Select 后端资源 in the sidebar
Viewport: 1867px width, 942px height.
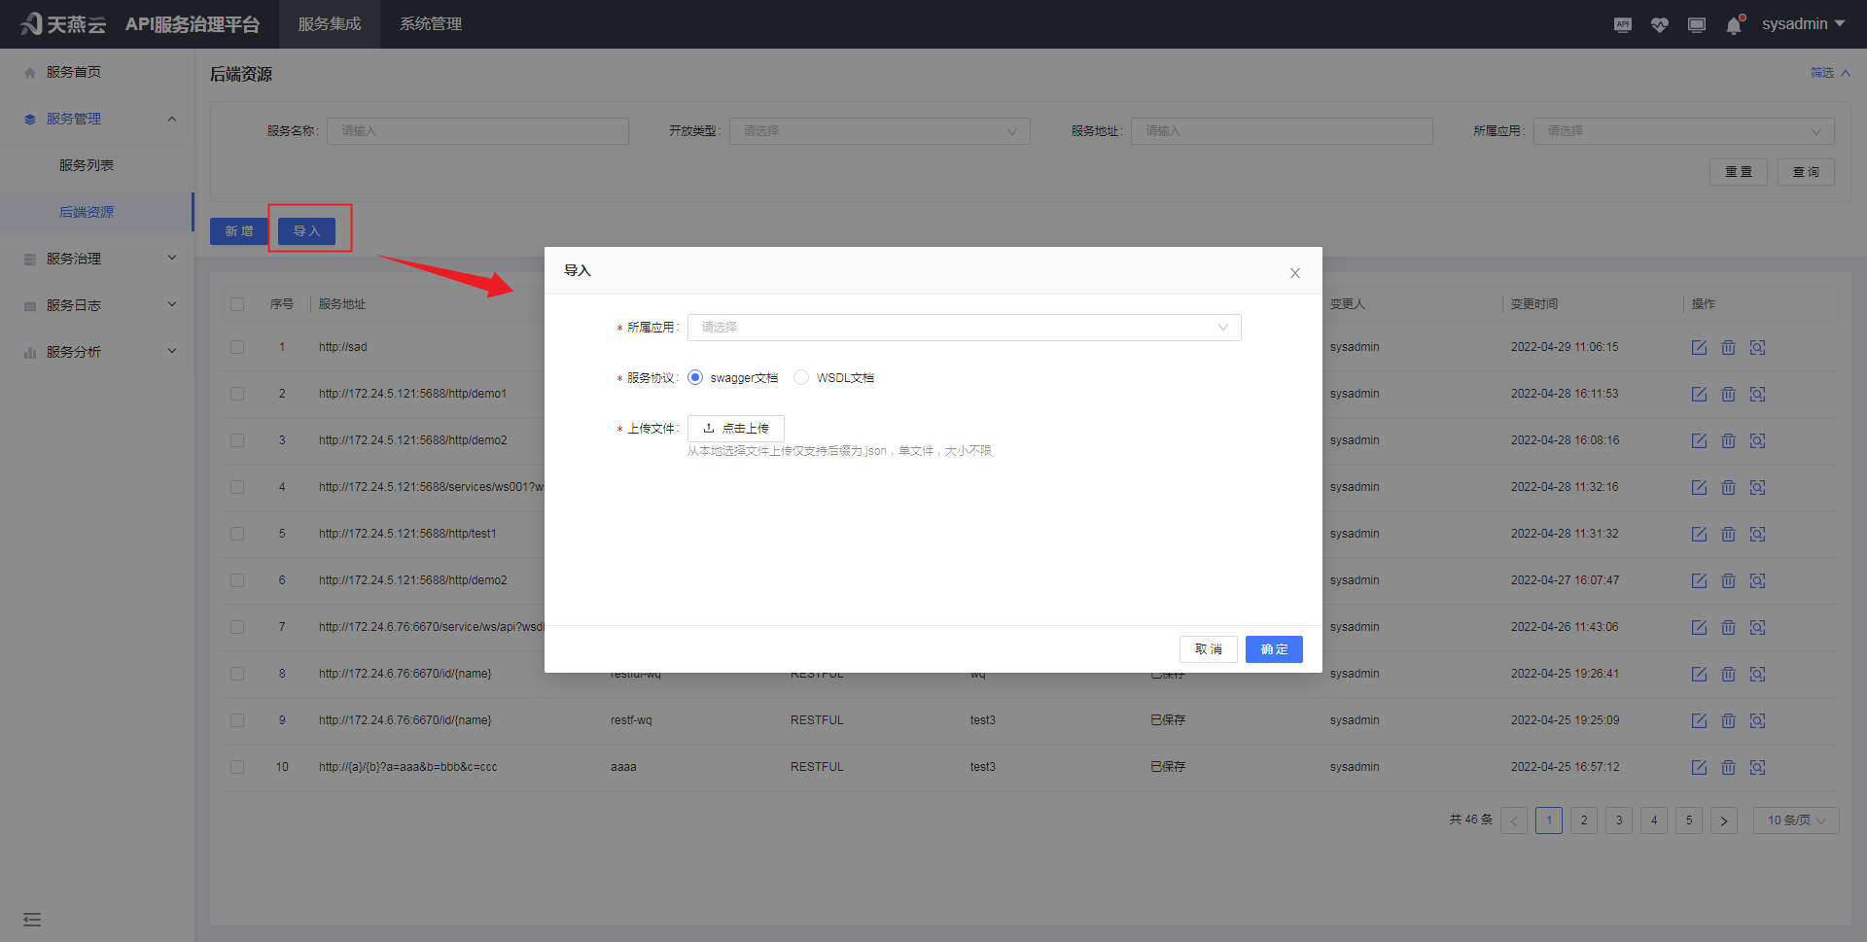pos(87,211)
